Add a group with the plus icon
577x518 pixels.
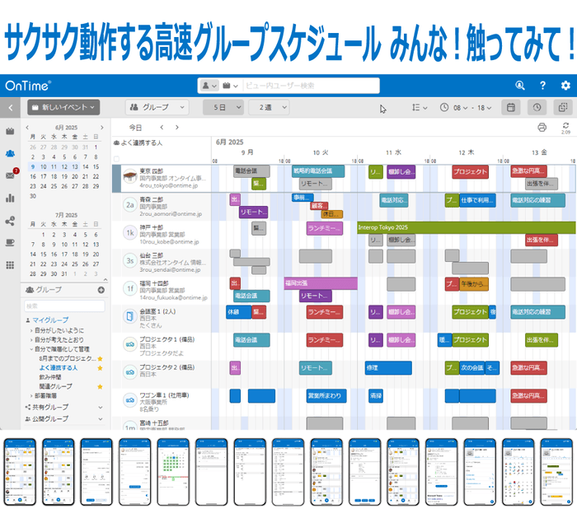pyautogui.click(x=101, y=290)
